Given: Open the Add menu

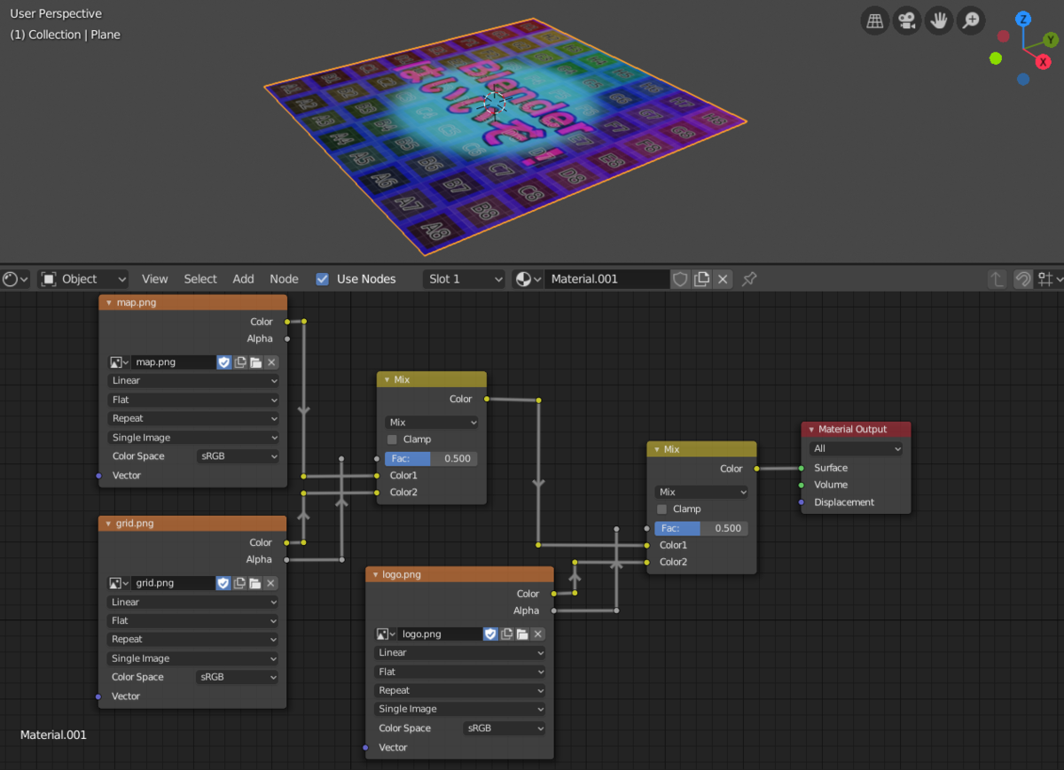Looking at the screenshot, I should pyautogui.click(x=244, y=279).
